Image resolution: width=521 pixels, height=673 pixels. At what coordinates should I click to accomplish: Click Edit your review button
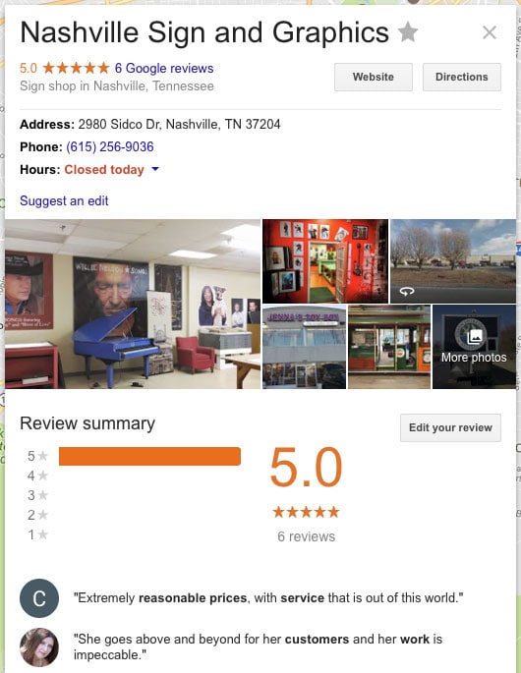tap(450, 427)
